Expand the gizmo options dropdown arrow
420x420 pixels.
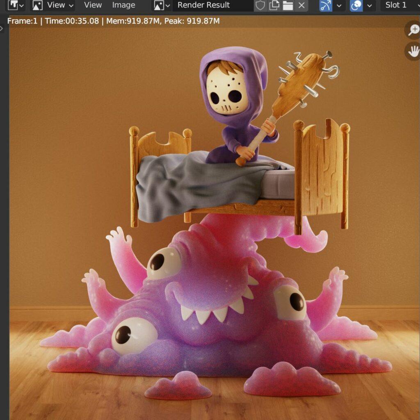coord(339,5)
